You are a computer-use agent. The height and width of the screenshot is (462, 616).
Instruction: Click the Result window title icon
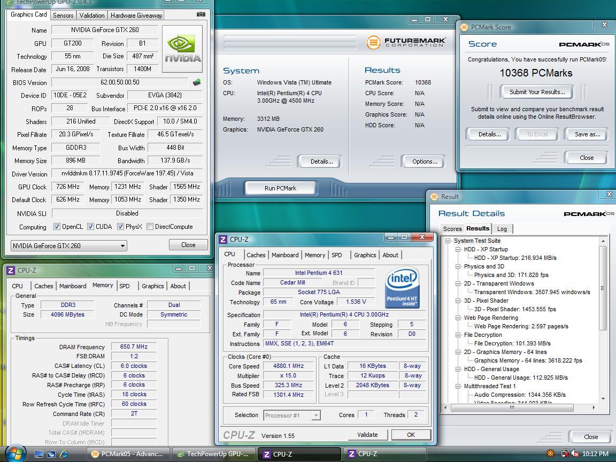pos(434,197)
